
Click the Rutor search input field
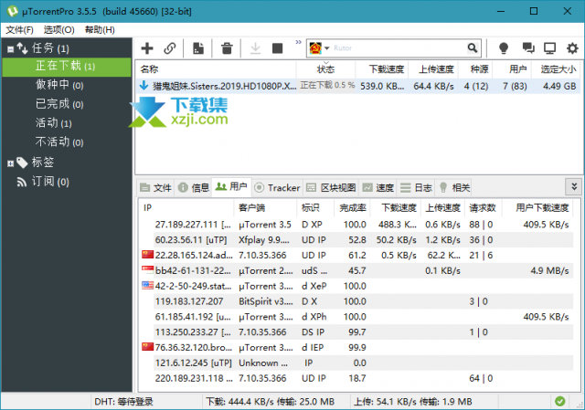pos(398,48)
